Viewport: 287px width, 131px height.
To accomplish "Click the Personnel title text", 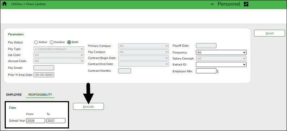I will (229, 4).
